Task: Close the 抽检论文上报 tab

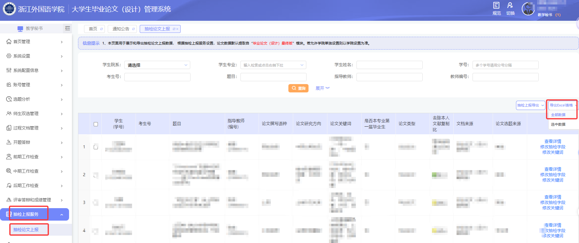Action: (177, 29)
